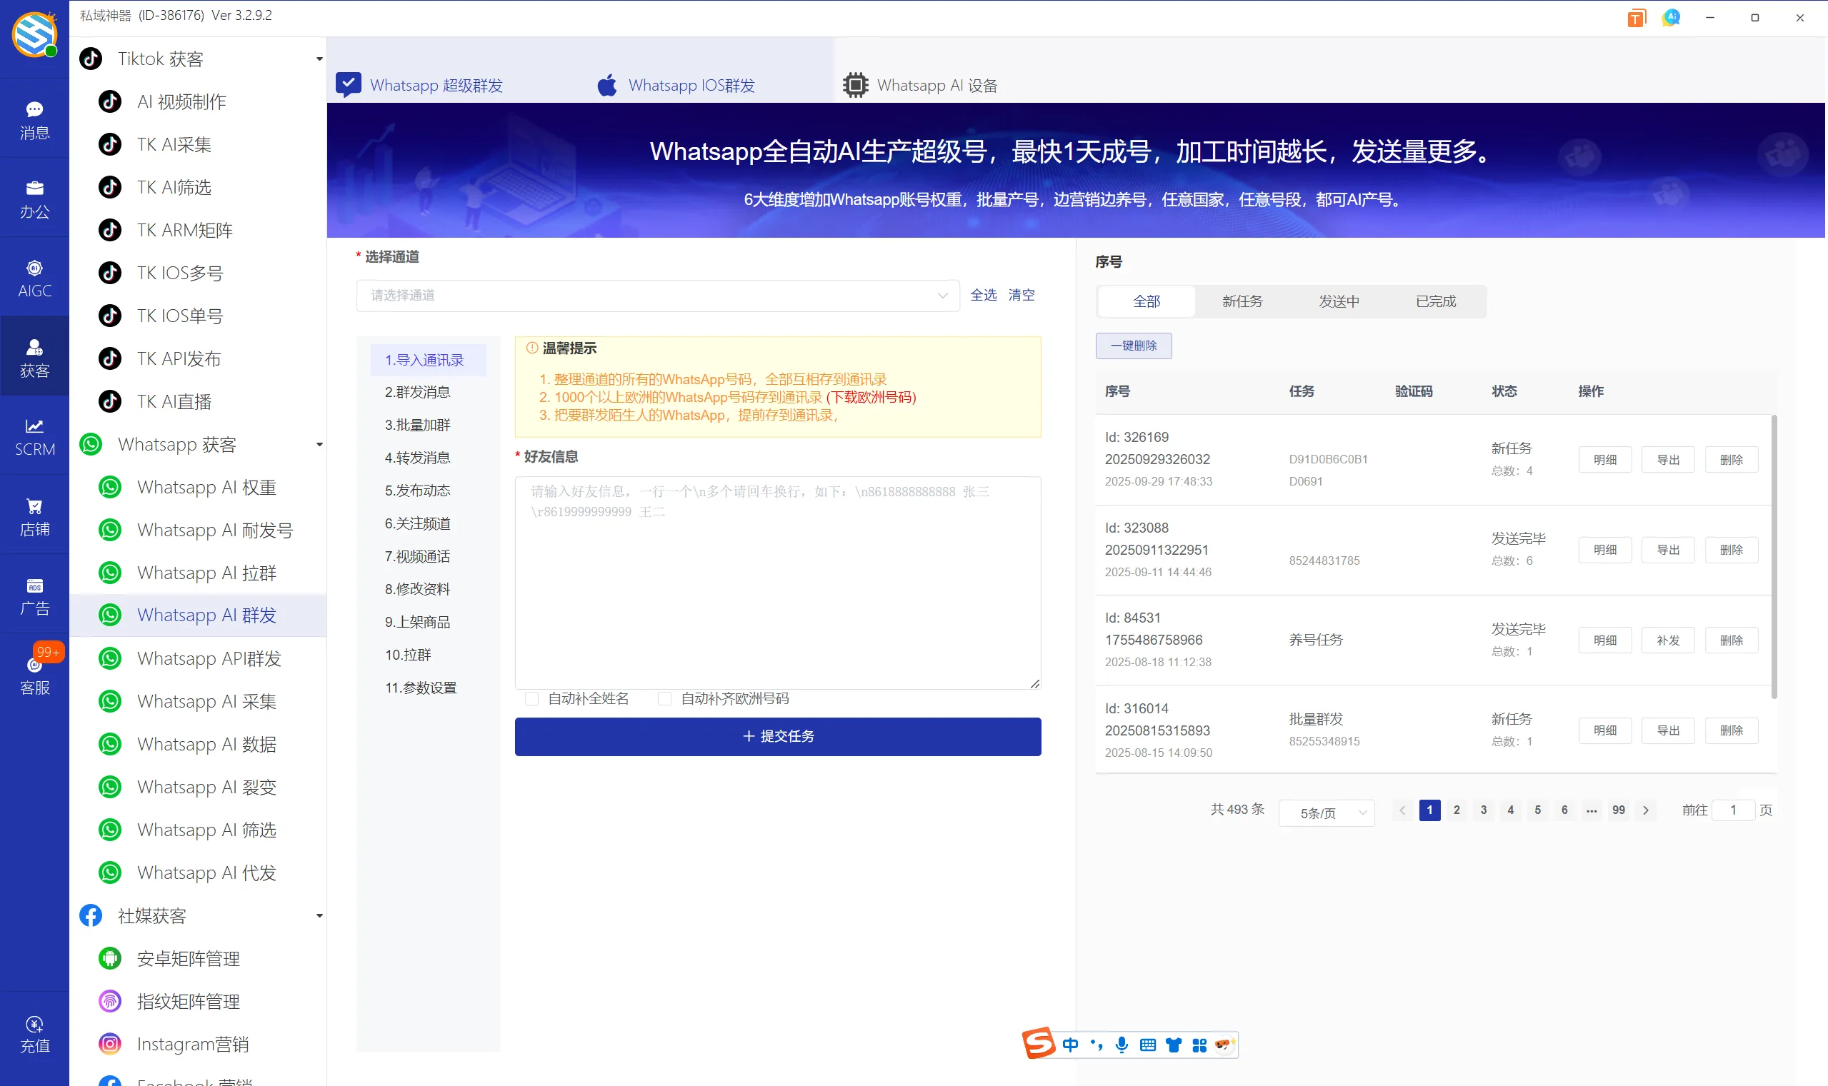
Task: Open the 5条/页 page size dropdown
Action: pyautogui.click(x=1327, y=813)
